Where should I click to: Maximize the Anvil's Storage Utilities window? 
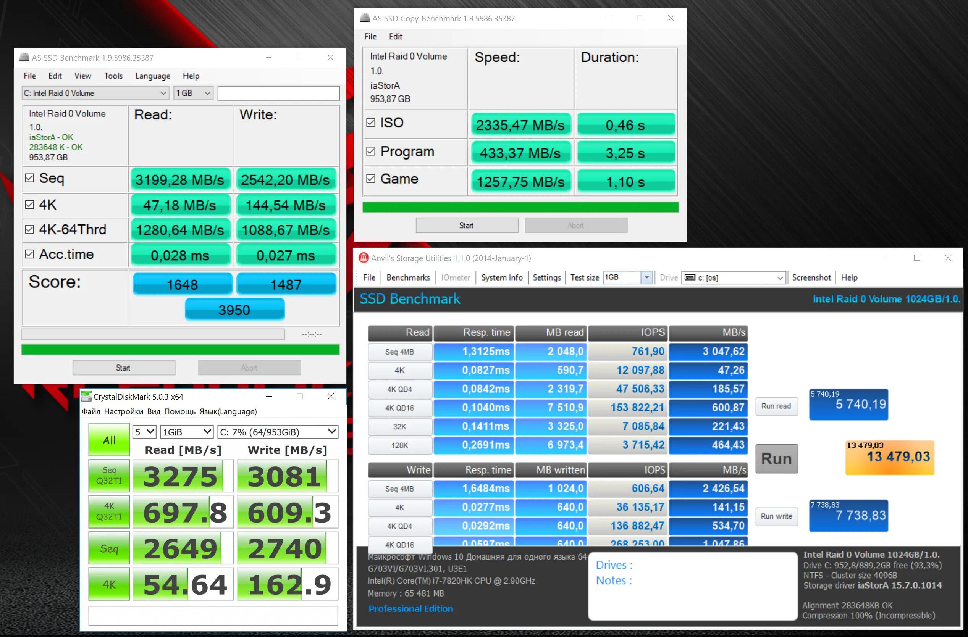pyautogui.click(x=917, y=258)
